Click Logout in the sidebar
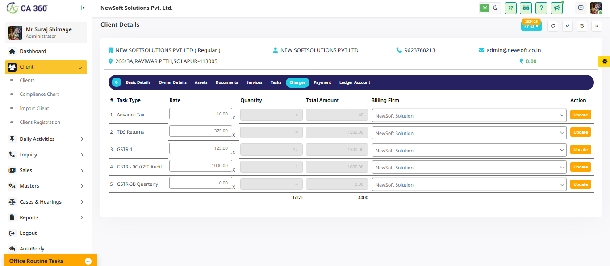610x266 pixels. 46,233
